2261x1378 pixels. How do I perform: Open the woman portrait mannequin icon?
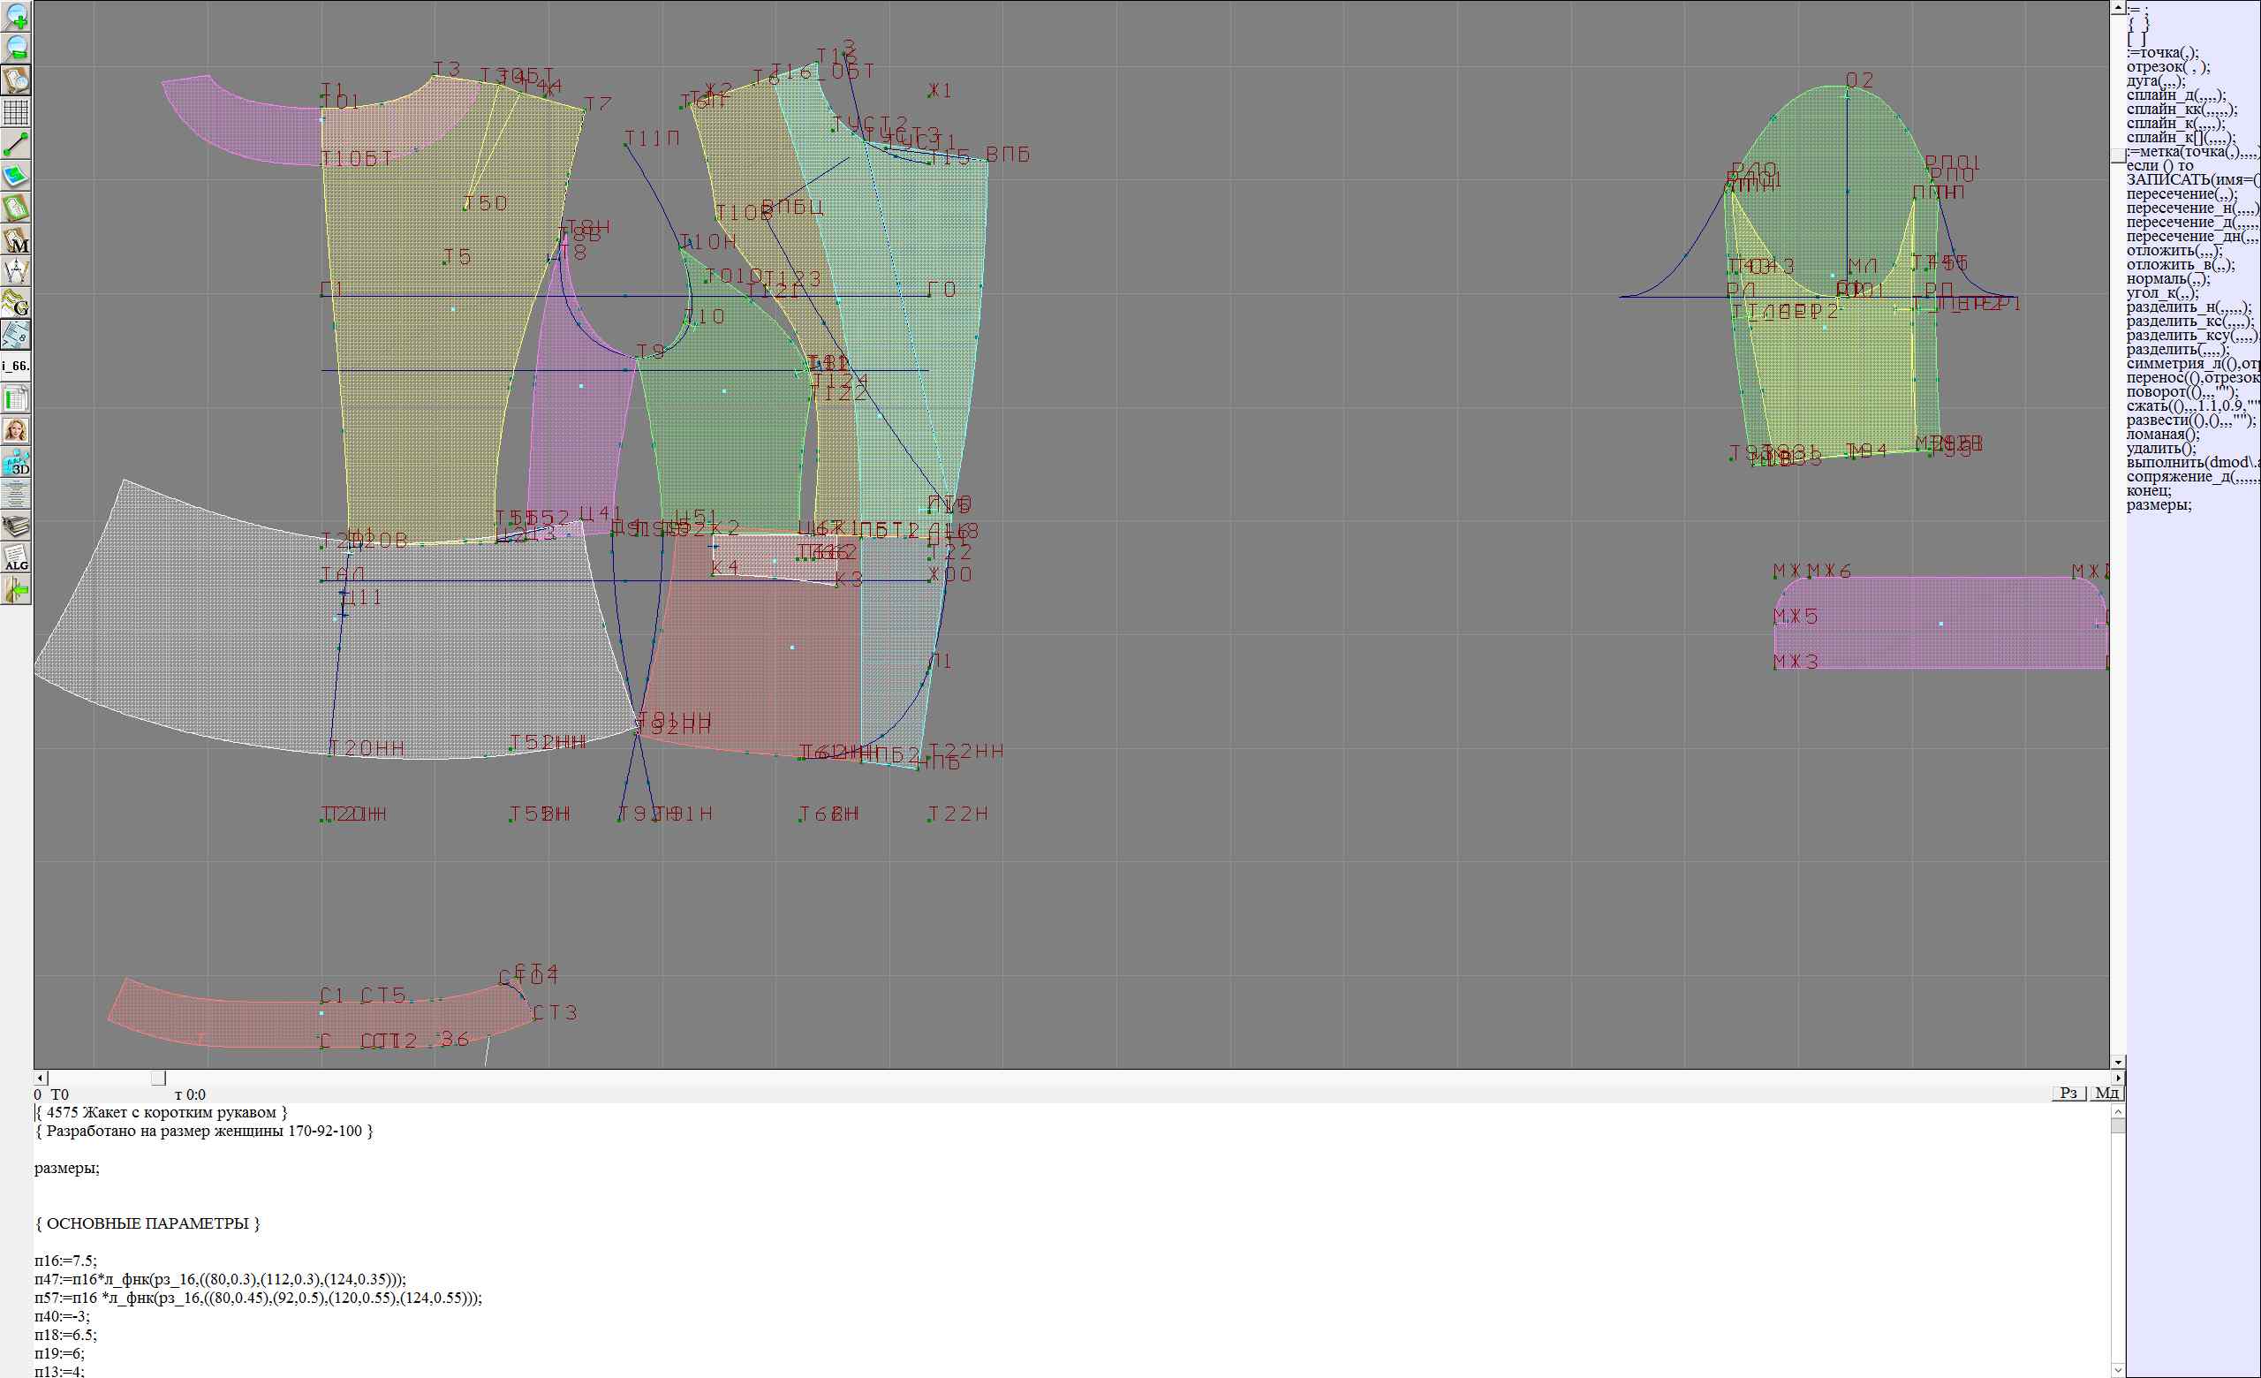click(x=17, y=430)
